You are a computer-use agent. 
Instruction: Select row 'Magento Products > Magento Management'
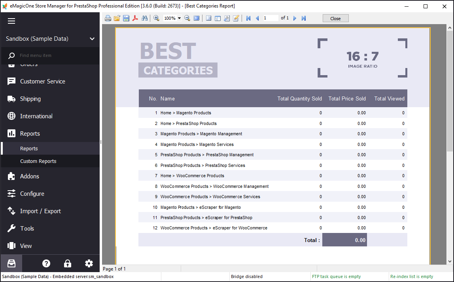pyautogui.click(x=273, y=134)
